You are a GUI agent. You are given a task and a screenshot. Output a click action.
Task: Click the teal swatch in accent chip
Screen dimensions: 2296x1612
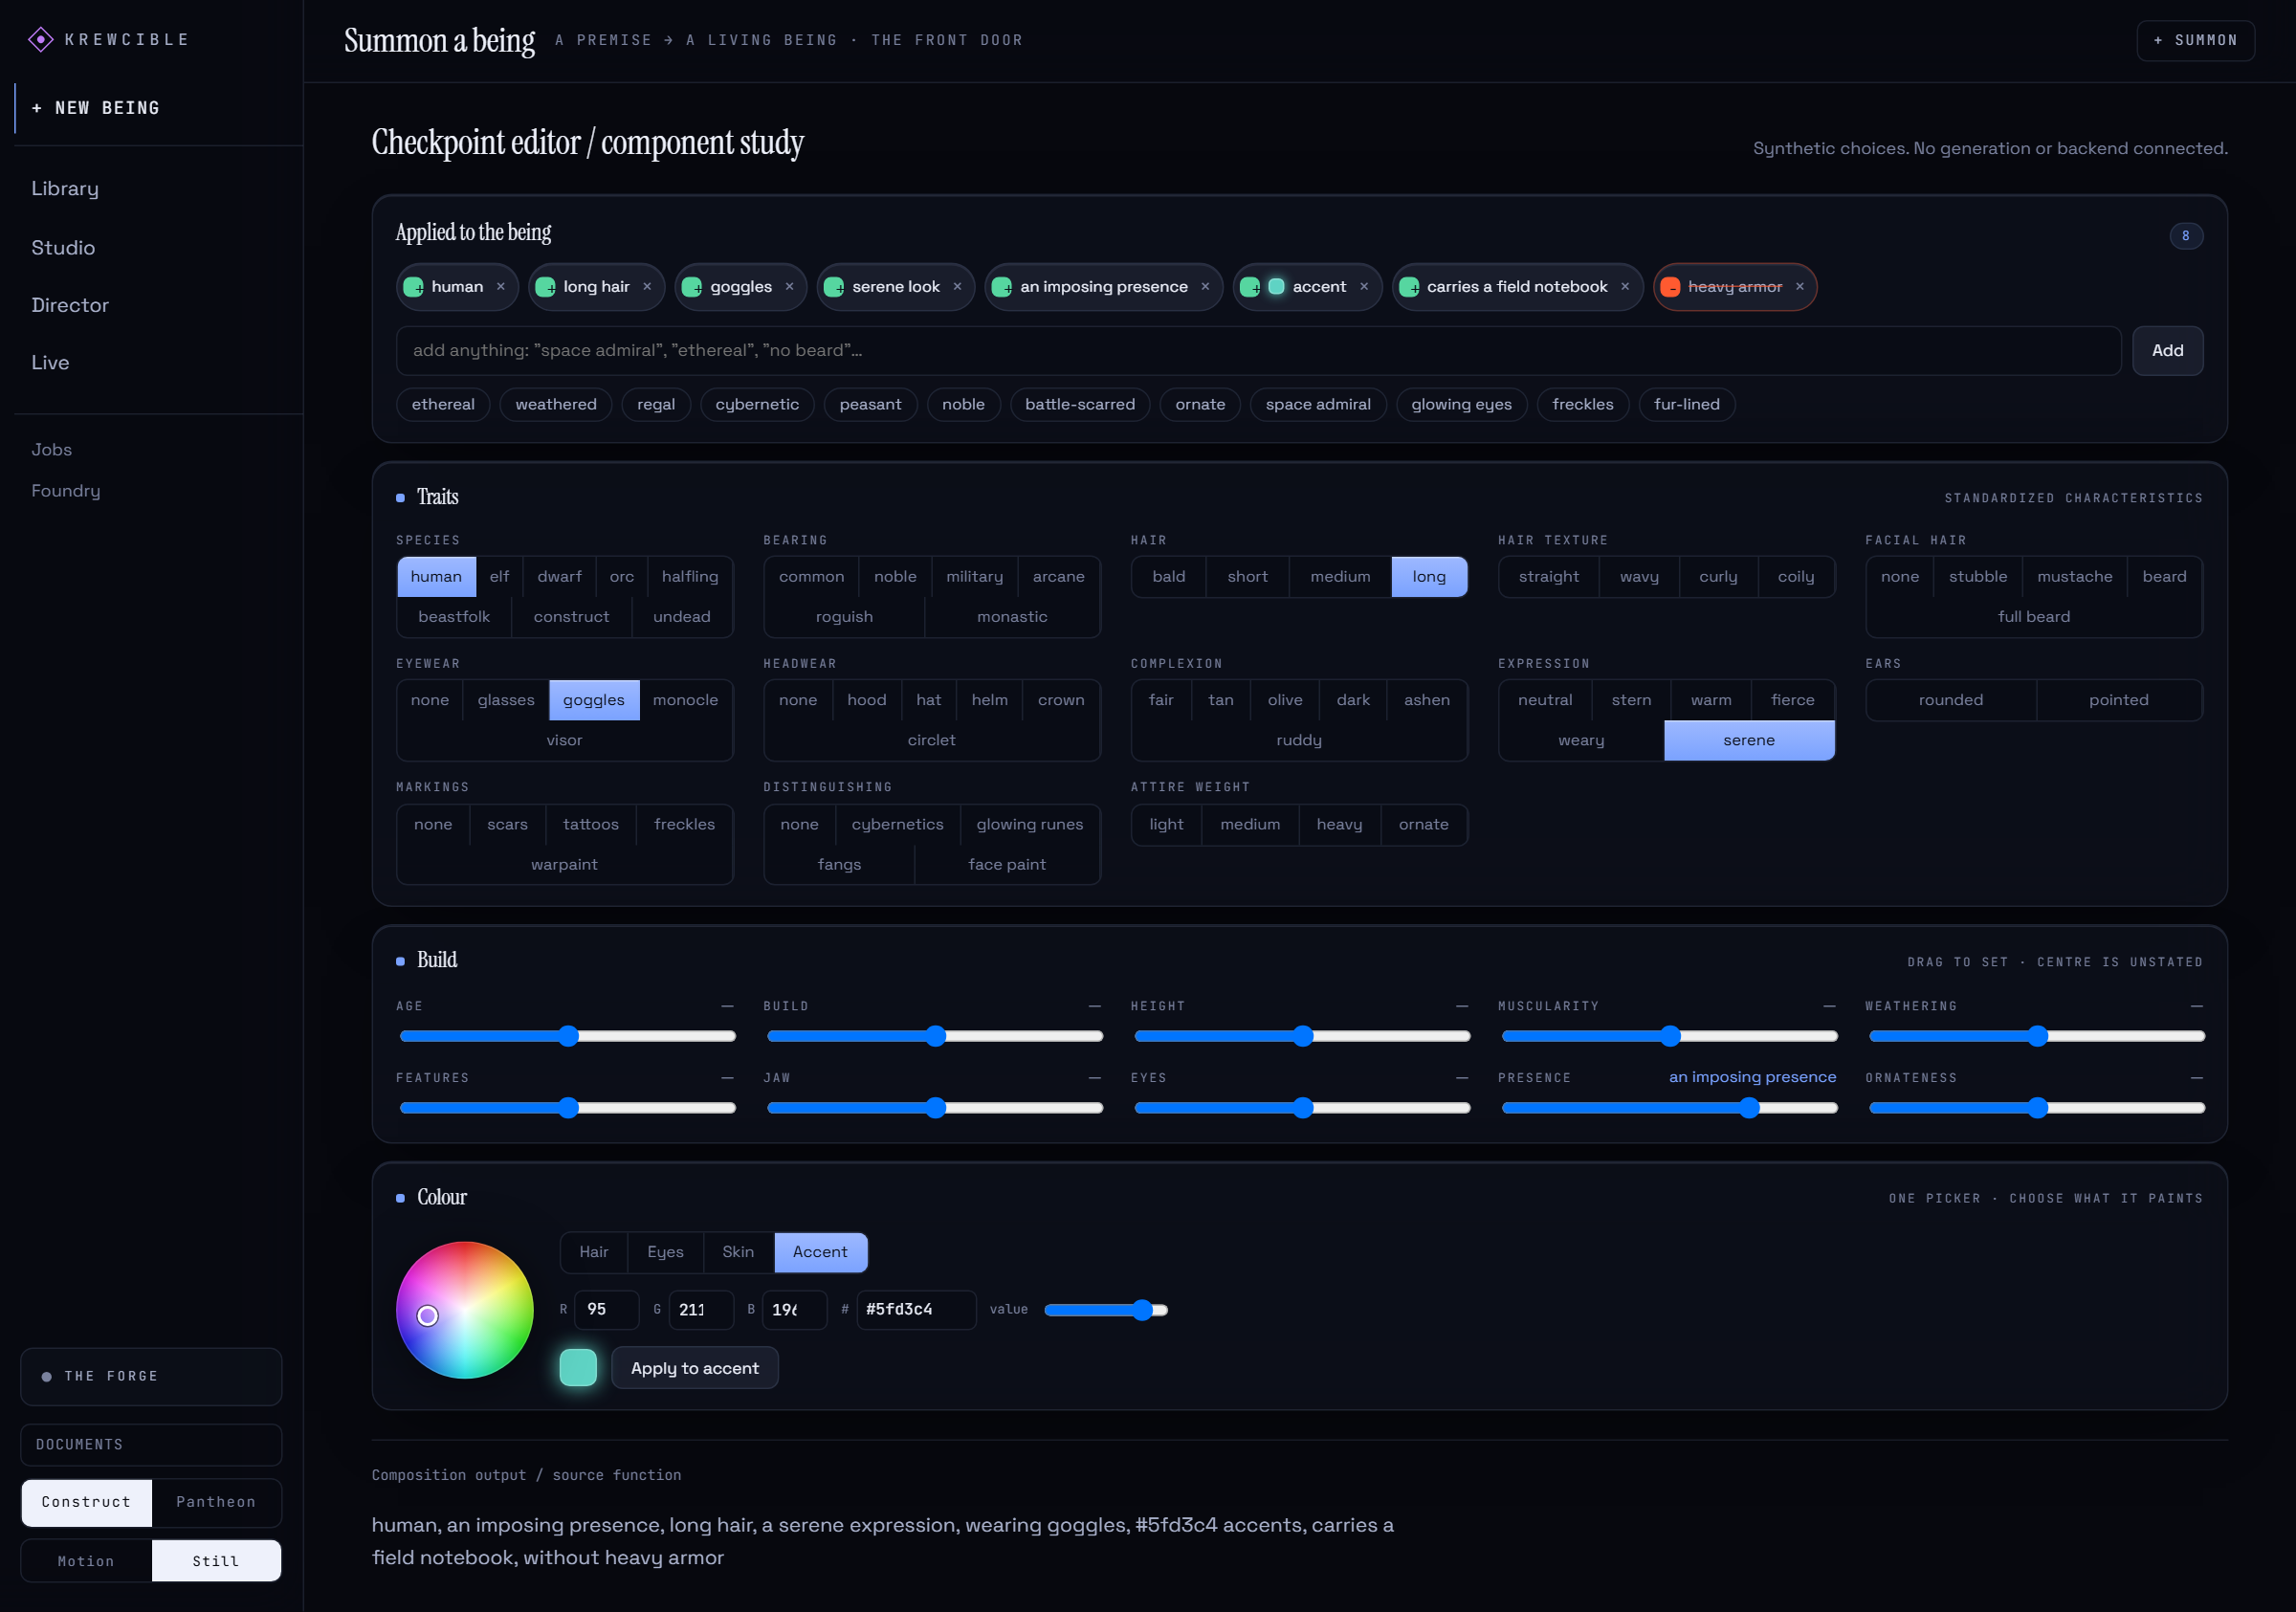1276,287
